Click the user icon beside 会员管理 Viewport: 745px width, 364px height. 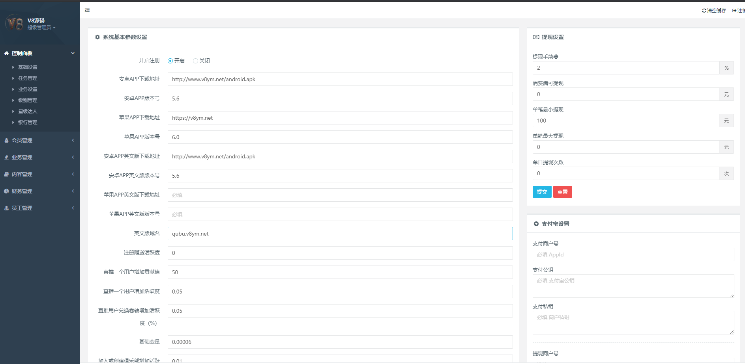(x=6, y=141)
